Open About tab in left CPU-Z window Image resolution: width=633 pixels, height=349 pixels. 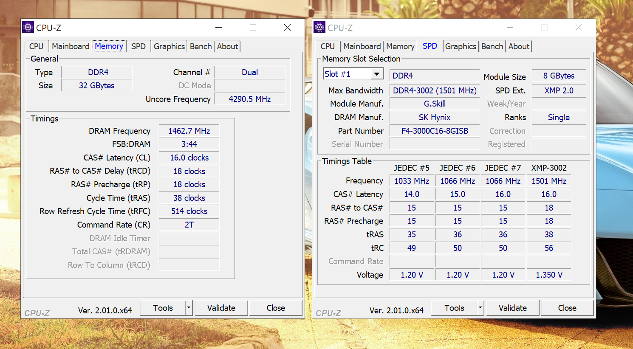click(228, 46)
